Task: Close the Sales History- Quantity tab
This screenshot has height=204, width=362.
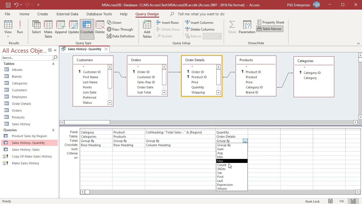Action: click(x=106, y=49)
